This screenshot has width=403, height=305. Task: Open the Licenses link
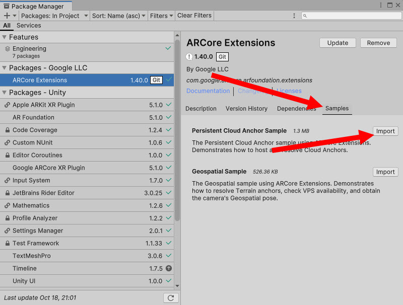pyautogui.click(x=289, y=91)
